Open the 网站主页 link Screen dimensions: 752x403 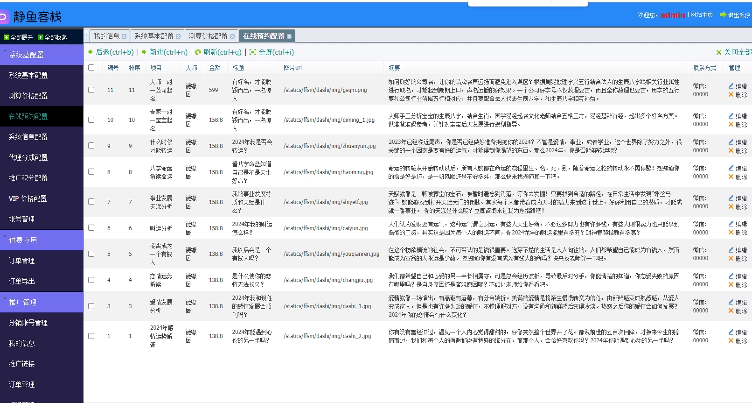(702, 15)
